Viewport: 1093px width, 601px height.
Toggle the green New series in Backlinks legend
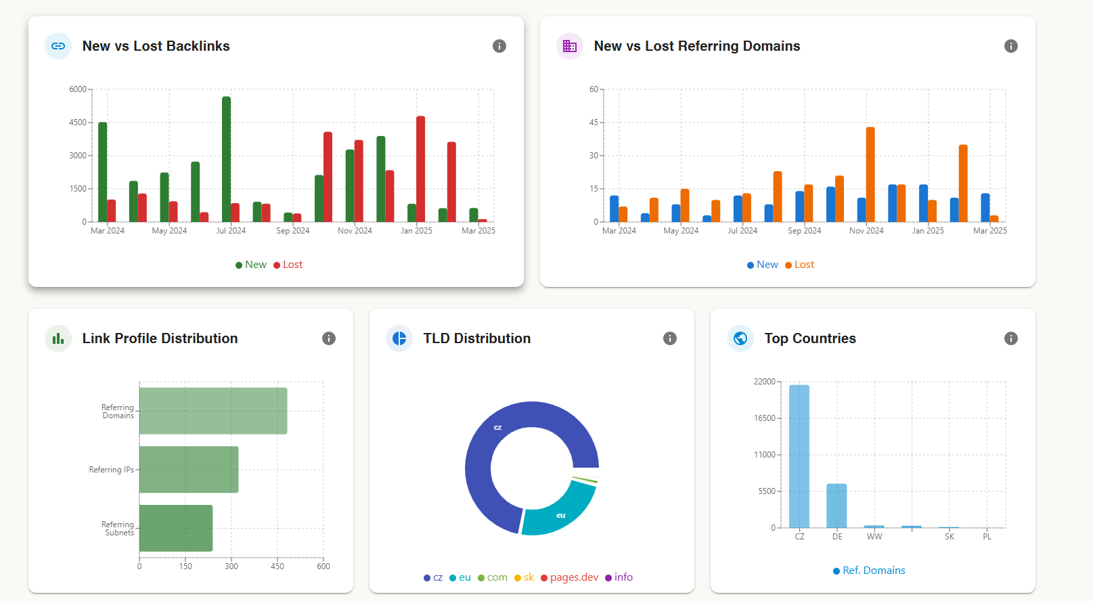[251, 265]
